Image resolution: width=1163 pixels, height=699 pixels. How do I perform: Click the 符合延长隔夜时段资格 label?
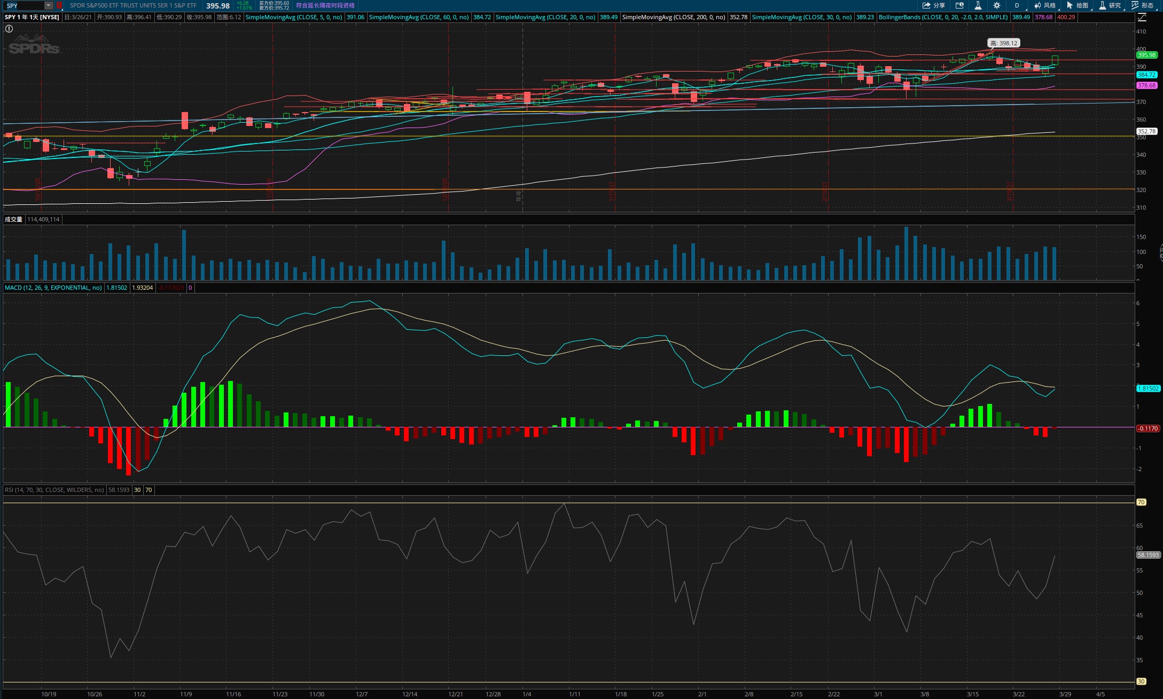(x=325, y=5)
